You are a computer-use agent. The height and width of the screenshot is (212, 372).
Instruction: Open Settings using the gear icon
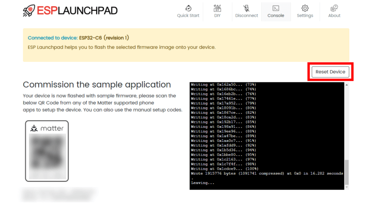305,8
